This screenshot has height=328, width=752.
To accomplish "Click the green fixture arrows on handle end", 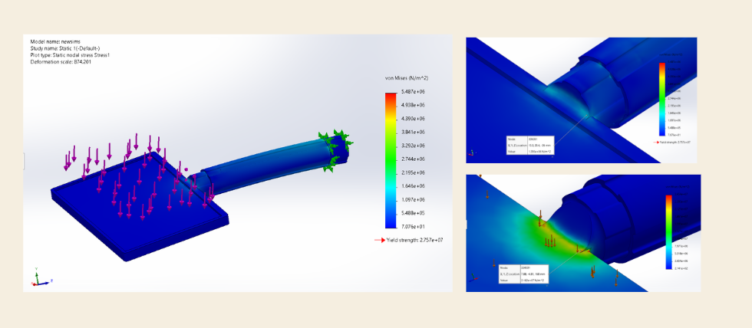I will point(335,147).
